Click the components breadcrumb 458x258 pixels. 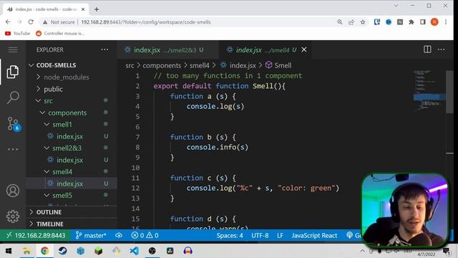(x=162, y=65)
